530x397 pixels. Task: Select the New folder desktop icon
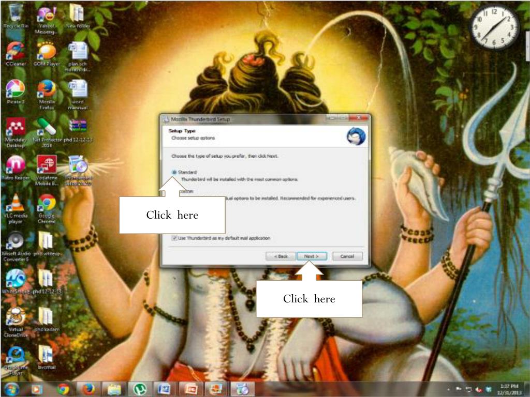pyautogui.click(x=78, y=16)
